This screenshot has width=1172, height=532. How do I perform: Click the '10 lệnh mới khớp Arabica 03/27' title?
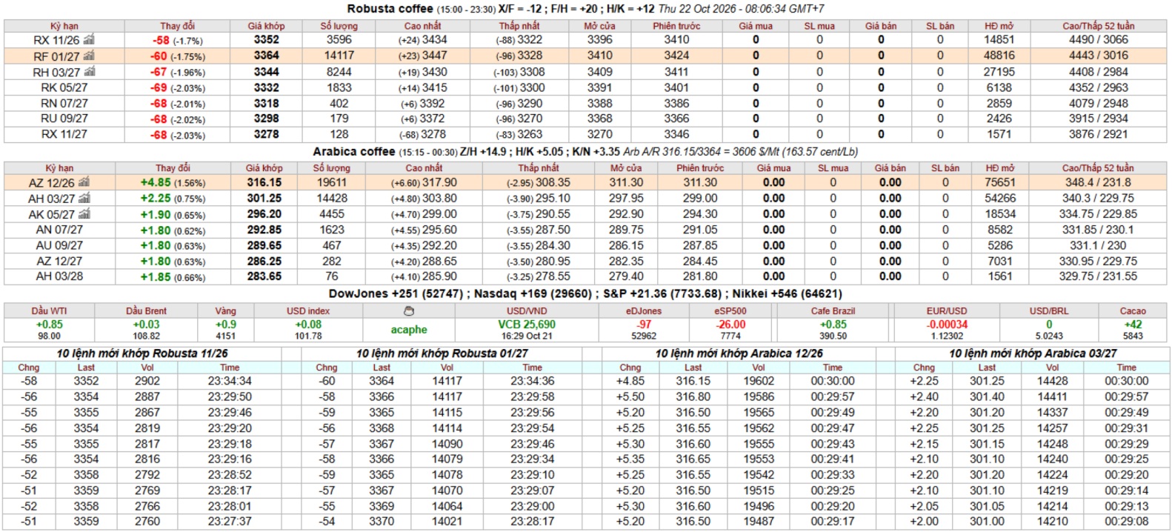(1033, 353)
